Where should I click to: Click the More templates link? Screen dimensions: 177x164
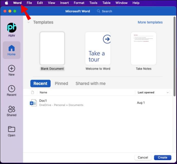[150, 22]
